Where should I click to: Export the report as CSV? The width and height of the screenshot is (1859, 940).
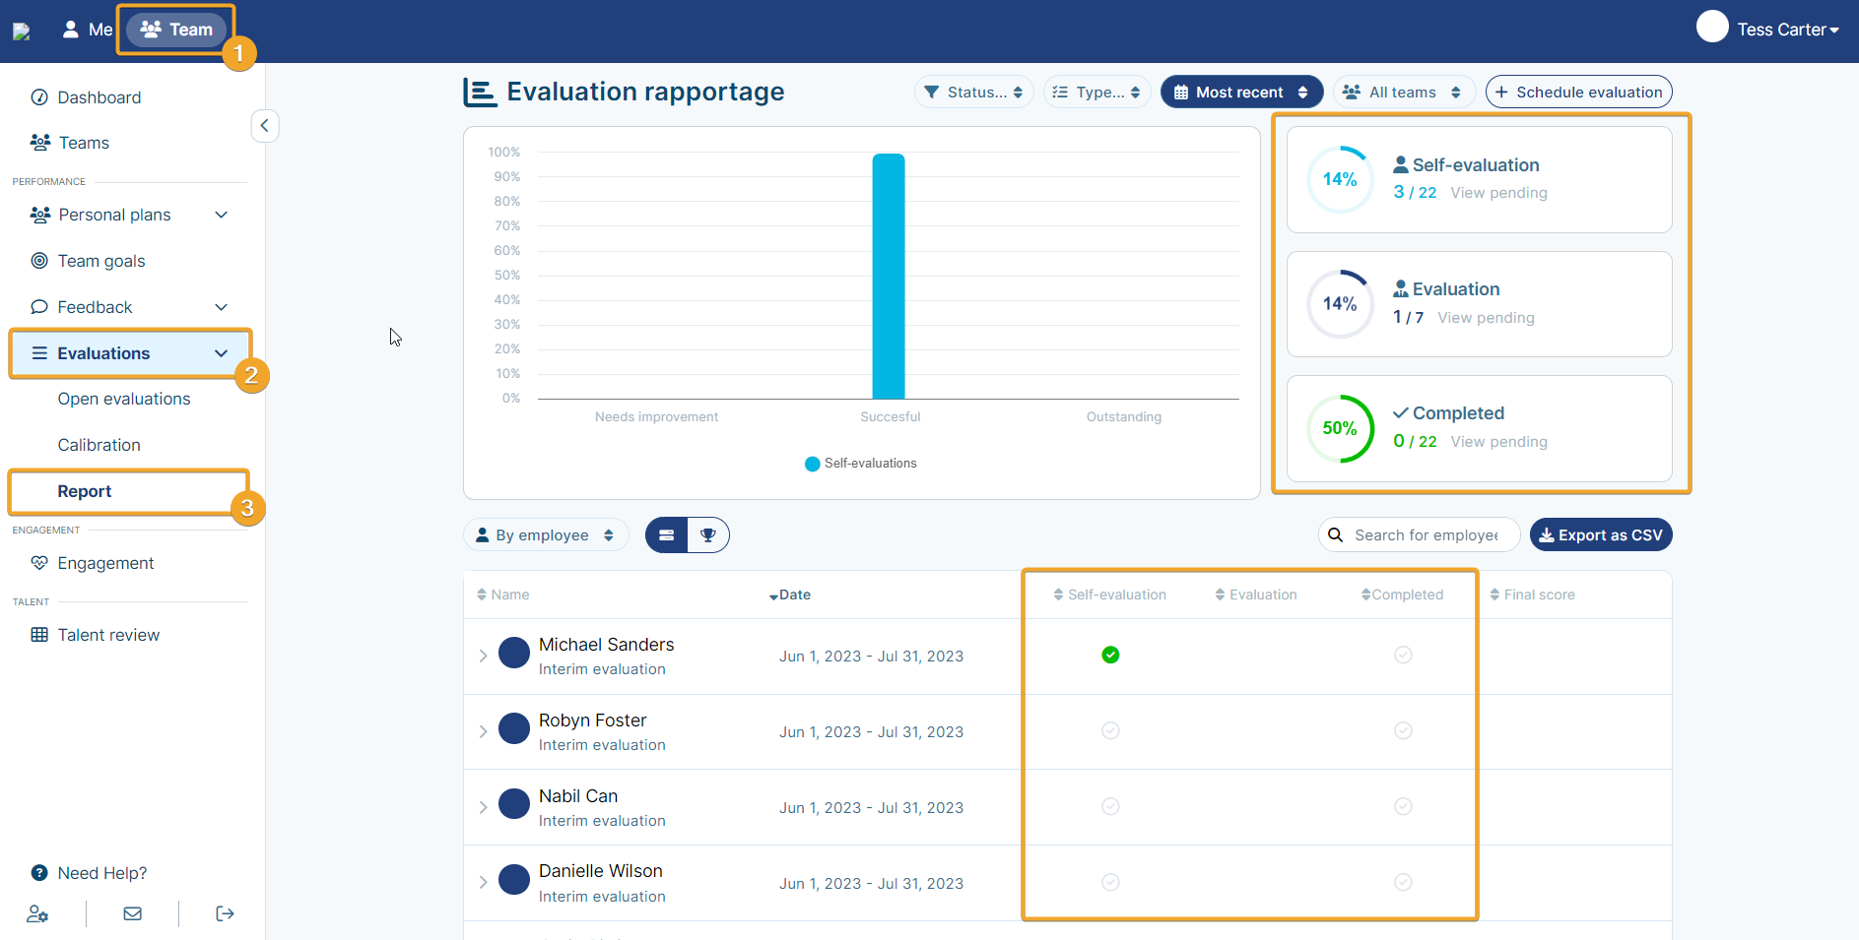[1601, 534]
